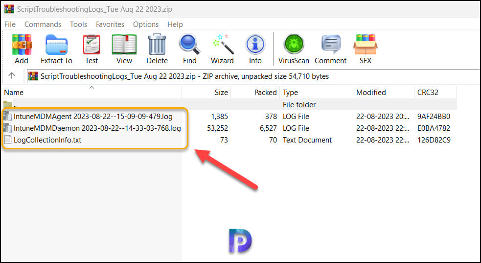Click the CRC32 value E0BA4782

434,128
